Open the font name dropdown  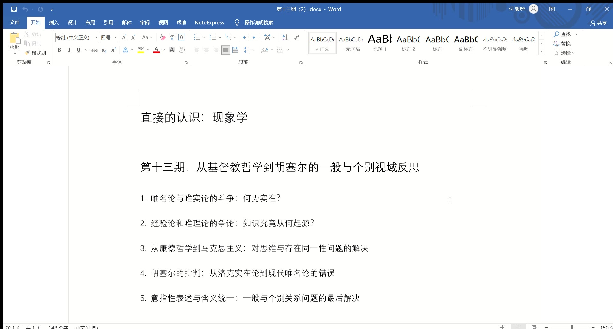(96, 37)
